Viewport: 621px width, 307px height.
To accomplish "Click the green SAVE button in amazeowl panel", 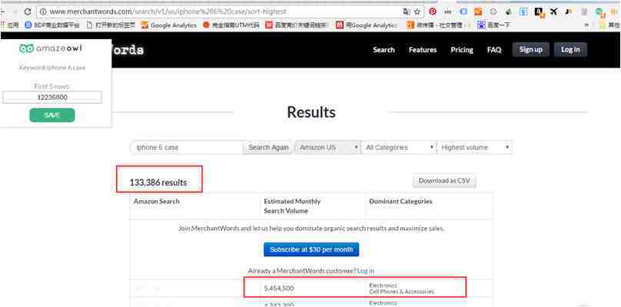I will coord(52,115).
